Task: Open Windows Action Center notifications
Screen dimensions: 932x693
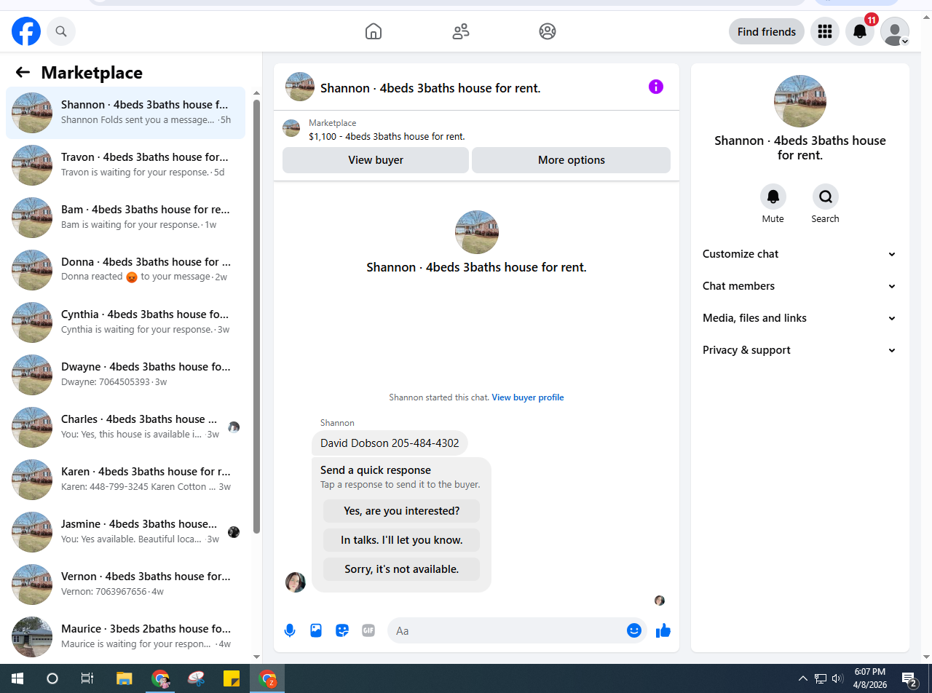Action: (x=909, y=679)
